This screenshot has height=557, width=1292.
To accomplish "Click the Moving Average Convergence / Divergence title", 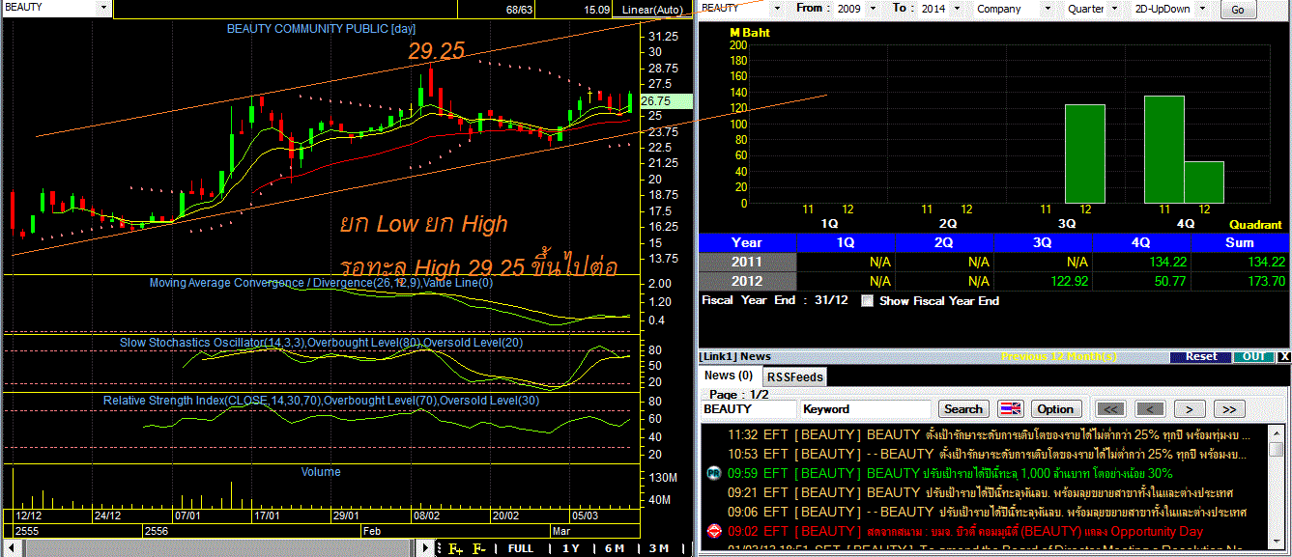I will point(321,283).
